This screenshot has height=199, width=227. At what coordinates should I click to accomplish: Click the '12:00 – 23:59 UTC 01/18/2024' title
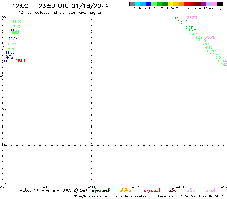tap(60, 6)
